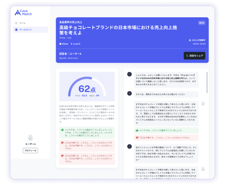Click the それでは、現時点で chat message
Viewport: 225px width, 185px height.
pyautogui.click(x=166, y=94)
